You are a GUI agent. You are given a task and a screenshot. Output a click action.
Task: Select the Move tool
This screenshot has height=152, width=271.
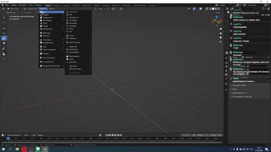pos(4,28)
